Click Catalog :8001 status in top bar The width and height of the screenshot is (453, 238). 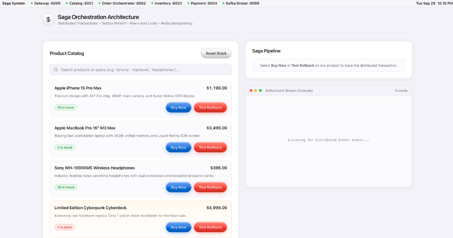(x=80, y=4)
